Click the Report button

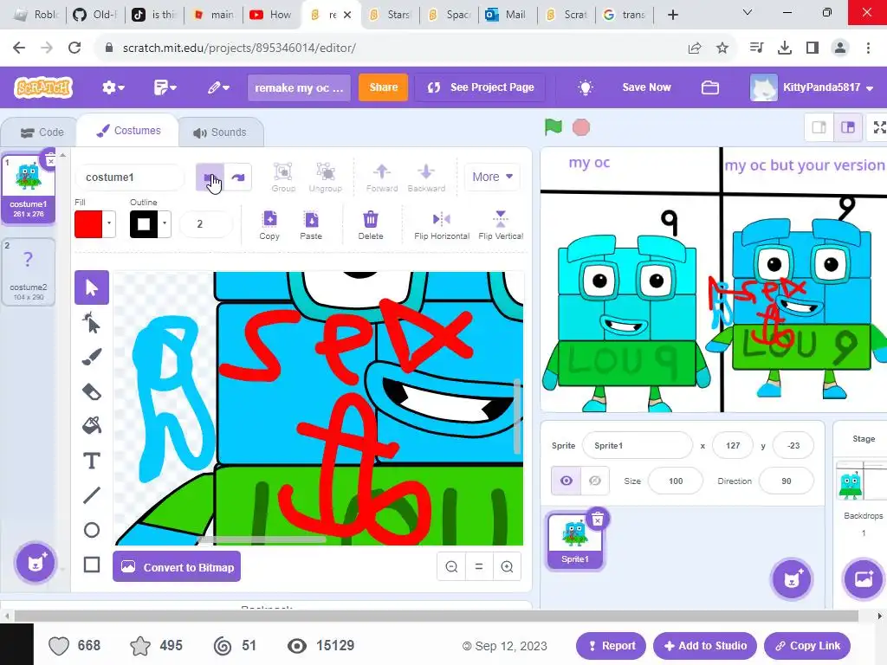pos(611,646)
